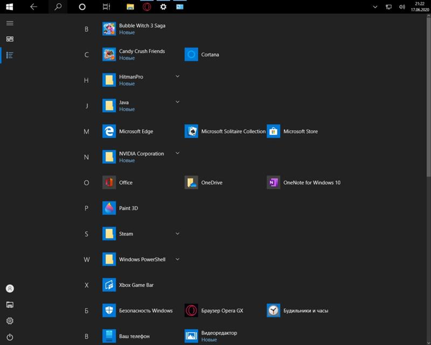Open Безопасность Windows shield icon

click(109, 310)
